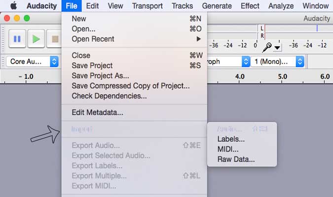
Task: Choose Raw Data... import option
Action: 242,159
